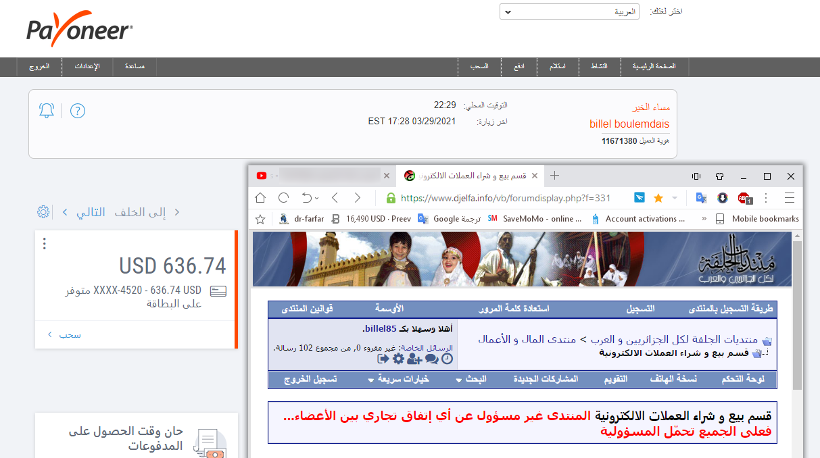Click the djelfa.info address bar URL
The image size is (820, 458).
tap(506, 199)
